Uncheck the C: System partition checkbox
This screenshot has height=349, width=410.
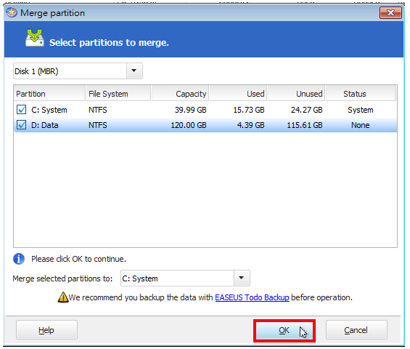[x=21, y=110]
